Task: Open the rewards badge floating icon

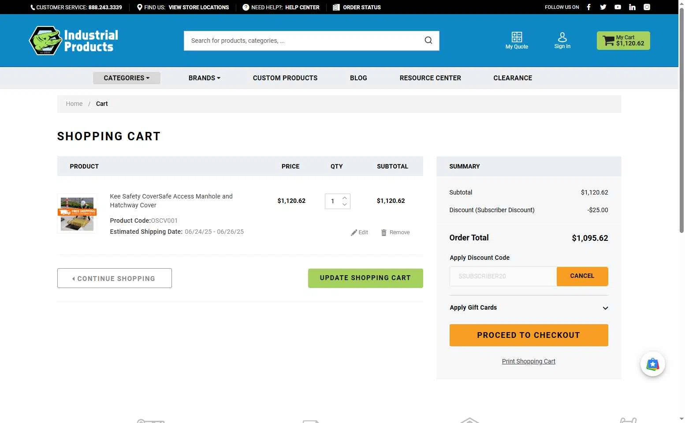Action: coord(653,364)
